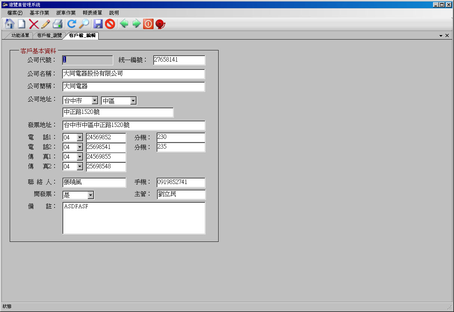Click the 公司名稱 field
The height and width of the screenshot is (312, 454).
(x=134, y=74)
